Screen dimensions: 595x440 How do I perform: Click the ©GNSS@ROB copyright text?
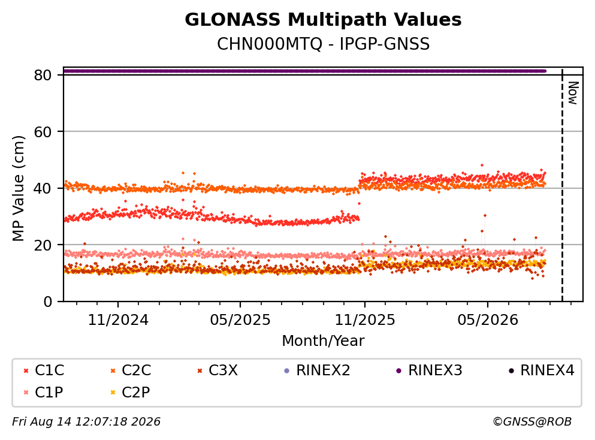(x=532, y=422)
